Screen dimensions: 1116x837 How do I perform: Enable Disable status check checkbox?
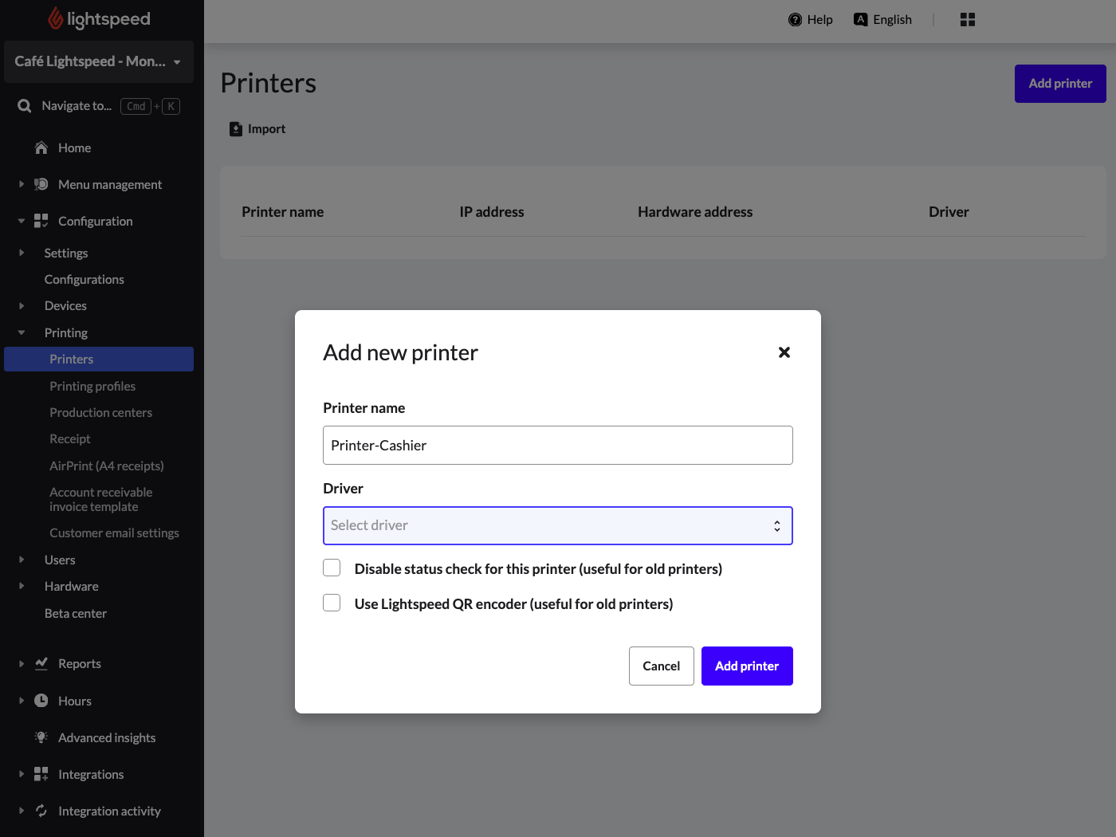(332, 568)
